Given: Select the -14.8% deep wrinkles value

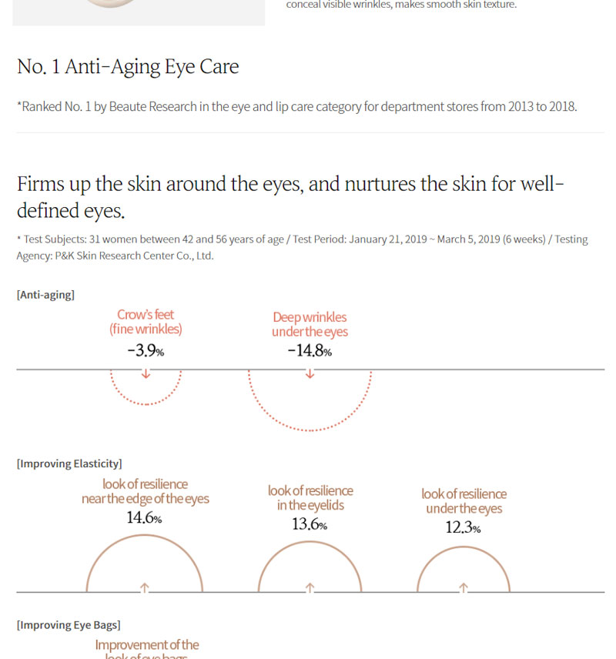Looking at the screenshot, I should click(310, 351).
